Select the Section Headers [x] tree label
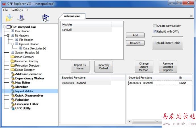The image size is (196, 128). [27, 53]
